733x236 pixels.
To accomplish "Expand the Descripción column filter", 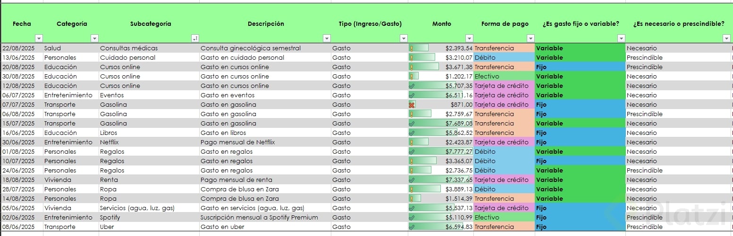I will point(327,39).
